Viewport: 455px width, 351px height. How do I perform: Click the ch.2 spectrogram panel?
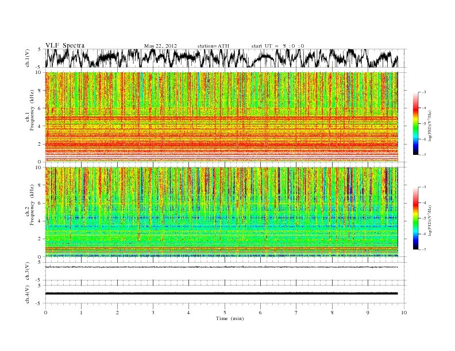(x=222, y=212)
